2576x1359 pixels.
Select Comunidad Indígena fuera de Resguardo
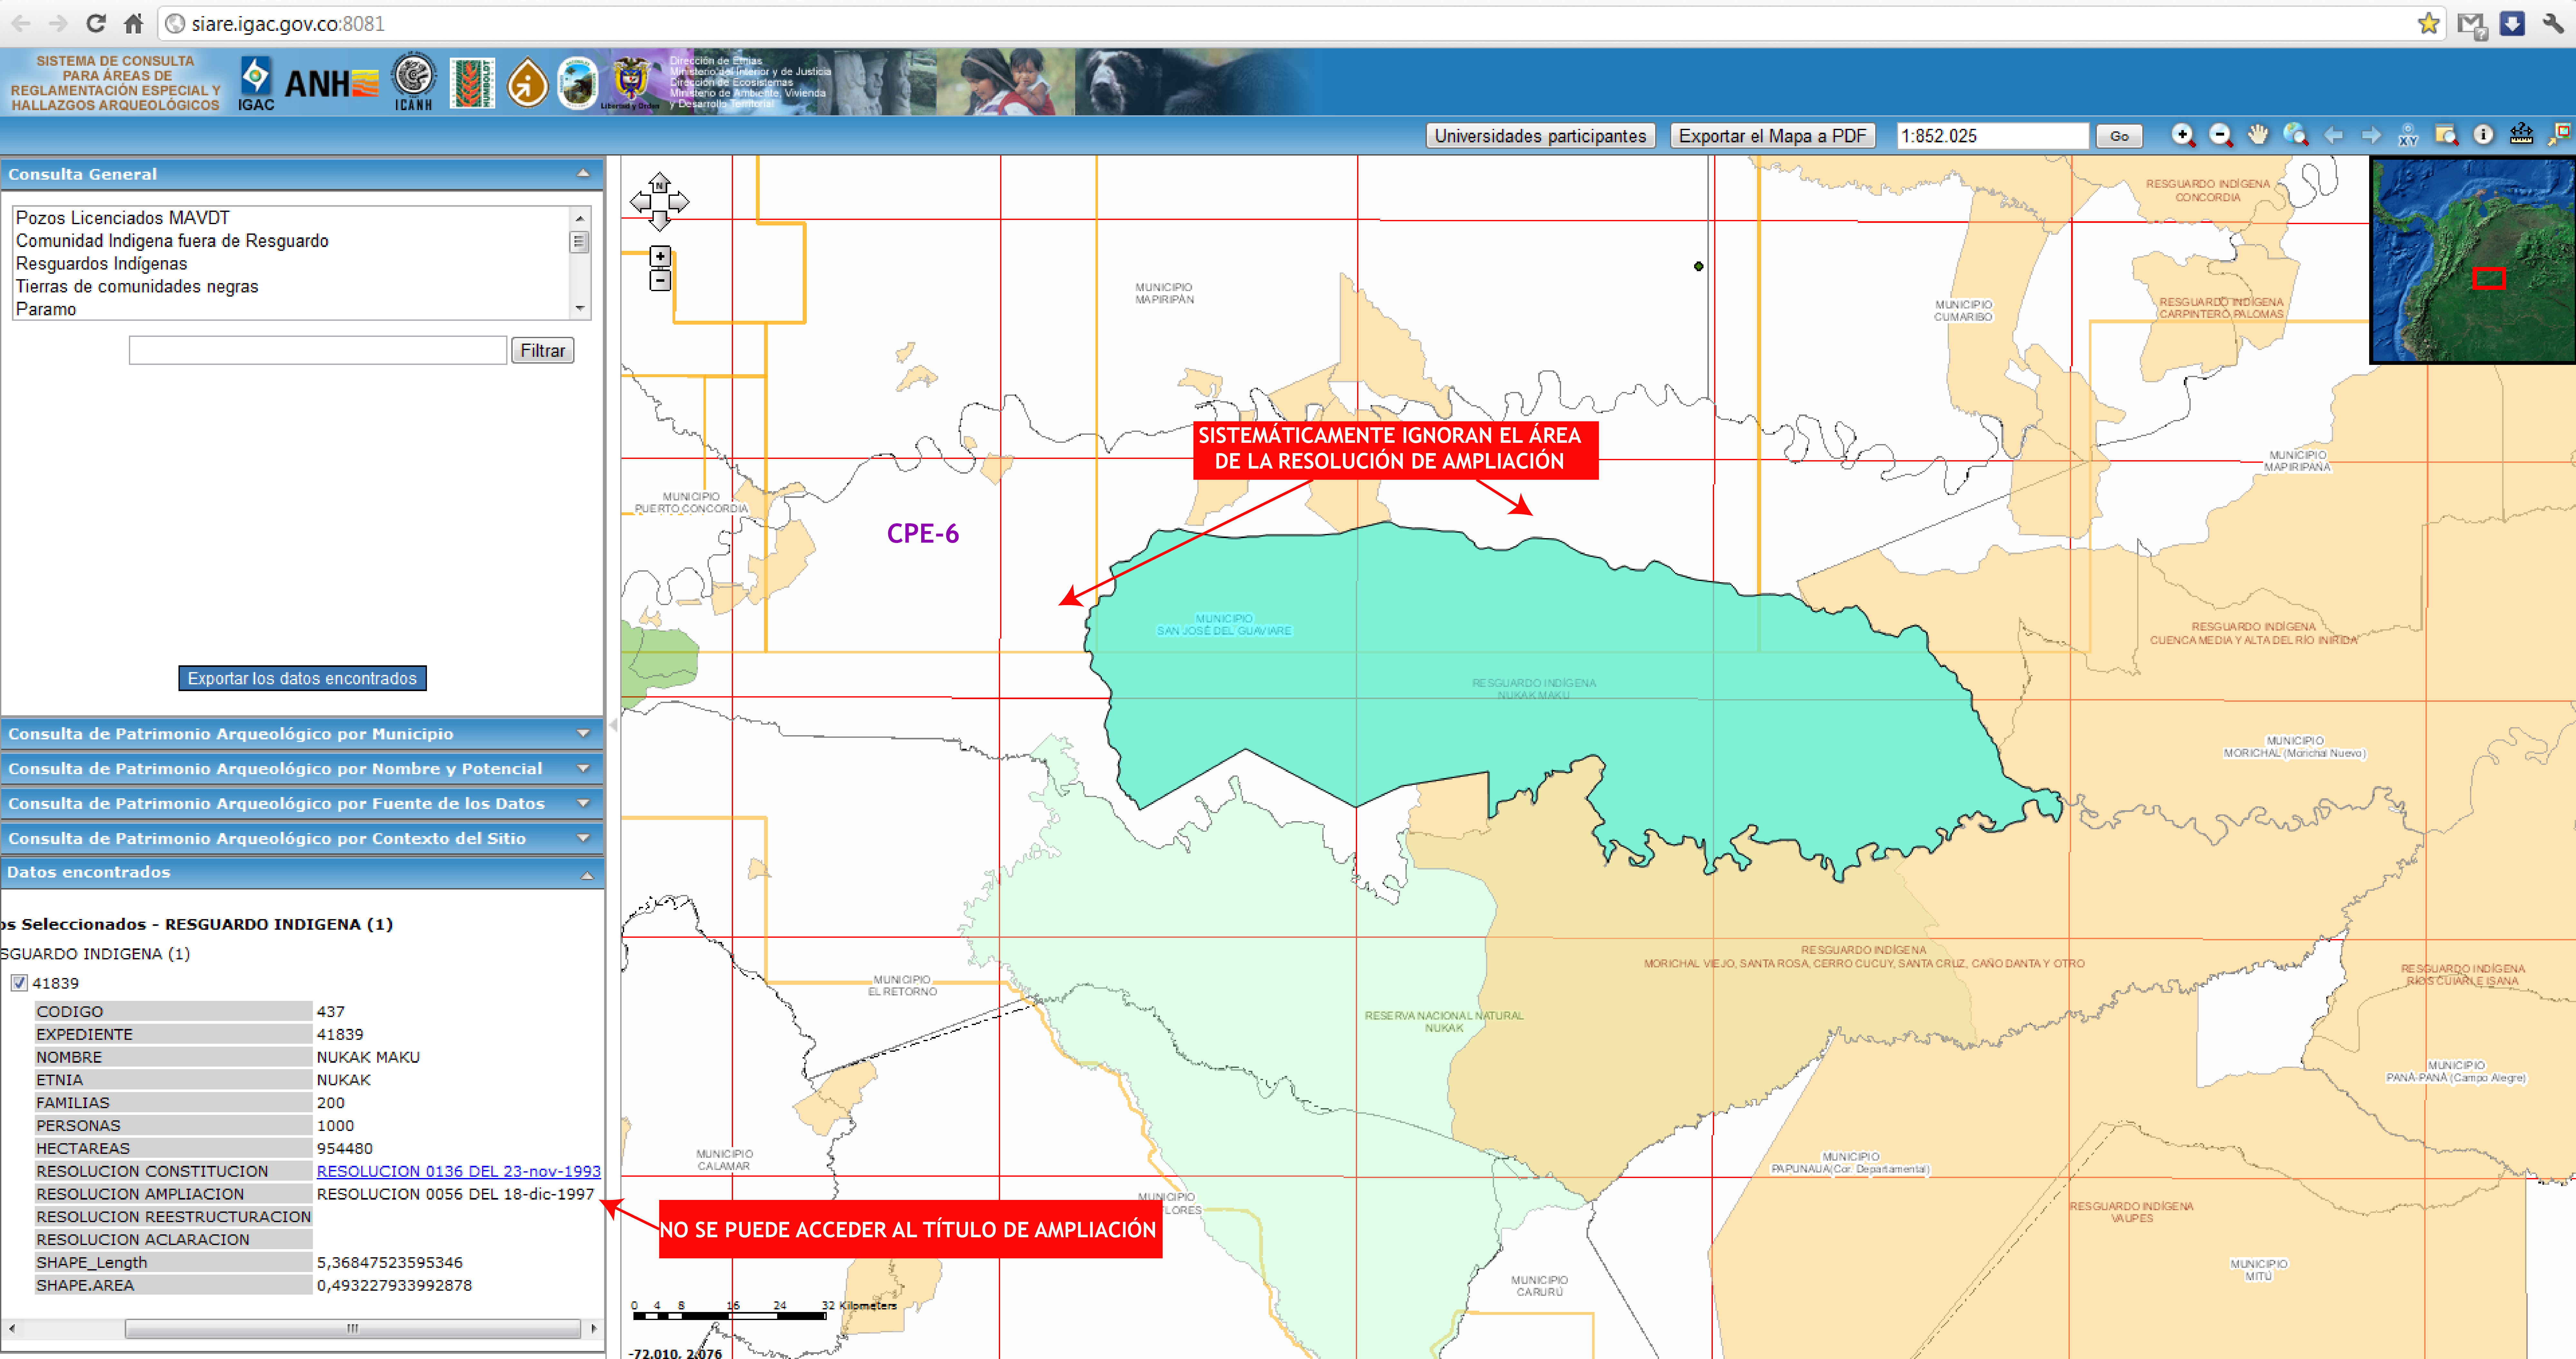pyautogui.click(x=172, y=241)
